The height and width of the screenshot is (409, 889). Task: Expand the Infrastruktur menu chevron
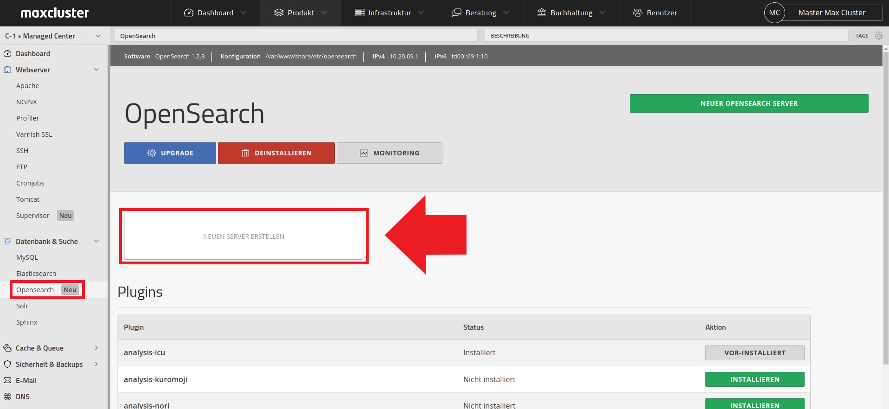(421, 13)
